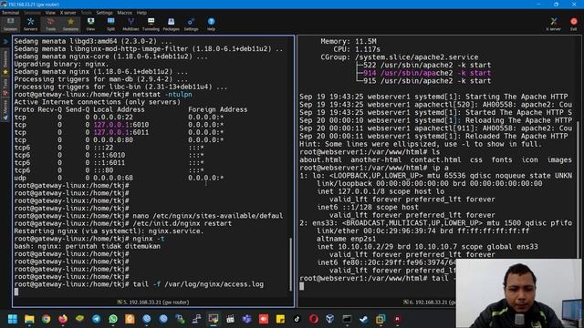Image resolution: width=584 pixels, height=328 pixels.
Task: Open the X server menu
Action: (x=68, y=13)
